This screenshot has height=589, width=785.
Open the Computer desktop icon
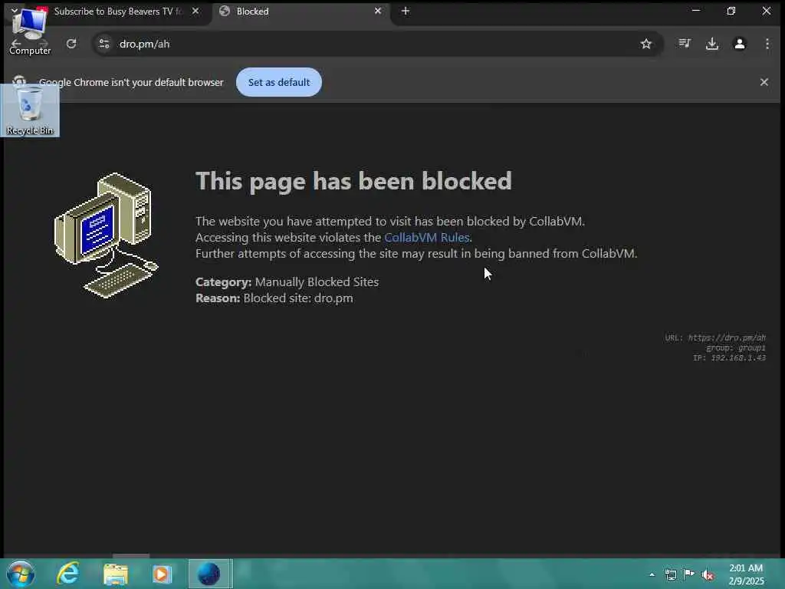[x=30, y=31]
